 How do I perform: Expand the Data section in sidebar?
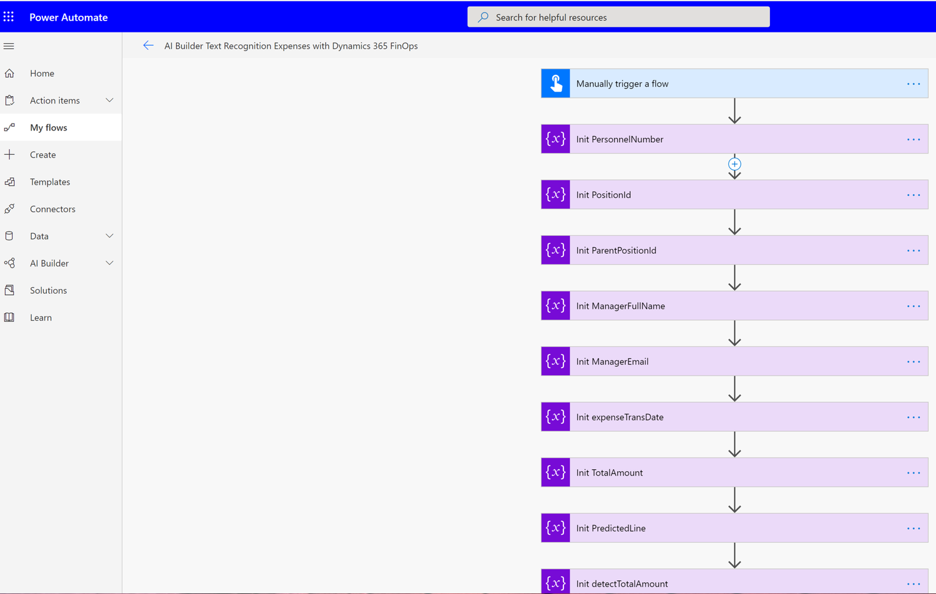tap(110, 236)
